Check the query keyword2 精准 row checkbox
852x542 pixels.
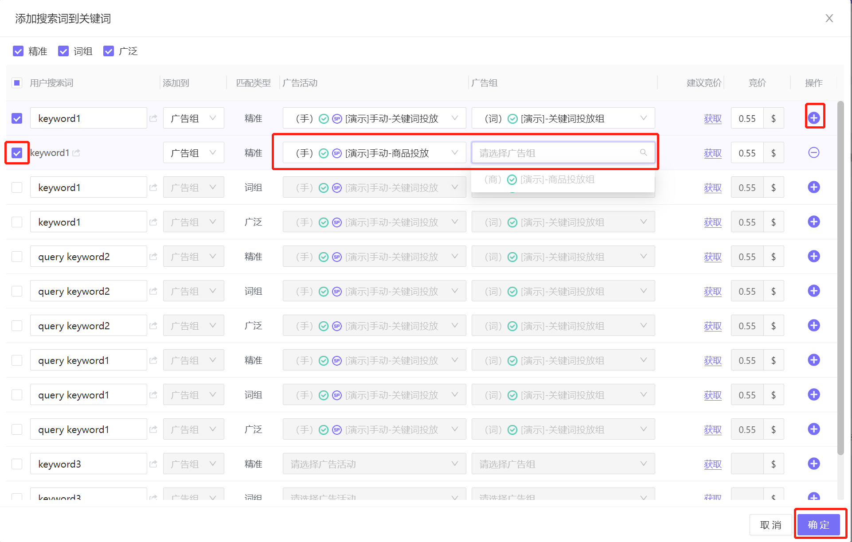[17, 257]
